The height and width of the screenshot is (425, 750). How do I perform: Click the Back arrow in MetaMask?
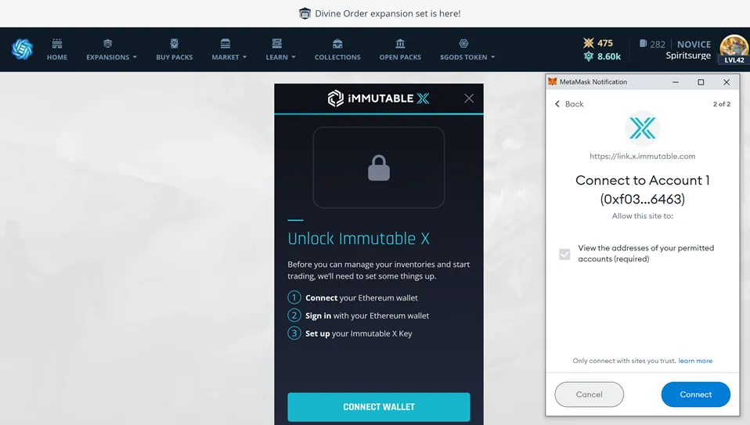point(557,104)
